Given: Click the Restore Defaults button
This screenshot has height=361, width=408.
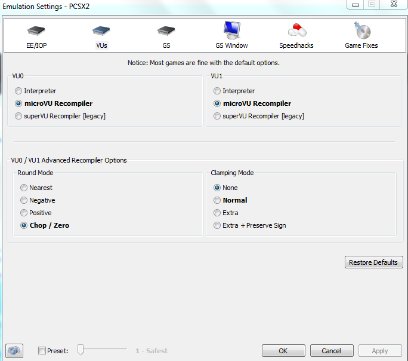Looking at the screenshot, I should [373, 262].
